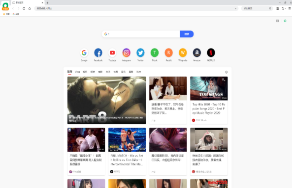This screenshot has width=292, height=188.
Task: Open the TOP Music channel link
Action: pyautogui.click(x=199, y=120)
